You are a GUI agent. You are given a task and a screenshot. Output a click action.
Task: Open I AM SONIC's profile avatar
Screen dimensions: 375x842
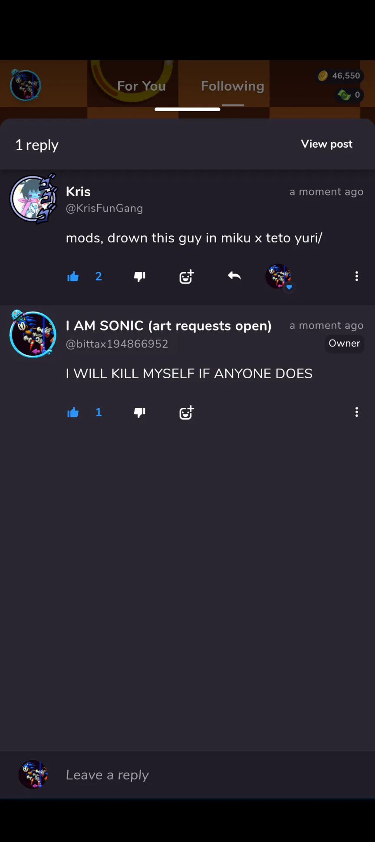click(x=33, y=334)
